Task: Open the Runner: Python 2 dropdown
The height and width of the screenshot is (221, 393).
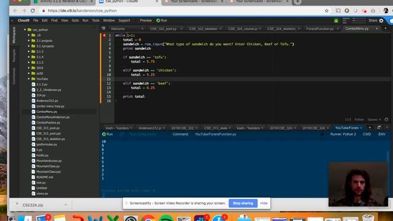Action: (343, 134)
